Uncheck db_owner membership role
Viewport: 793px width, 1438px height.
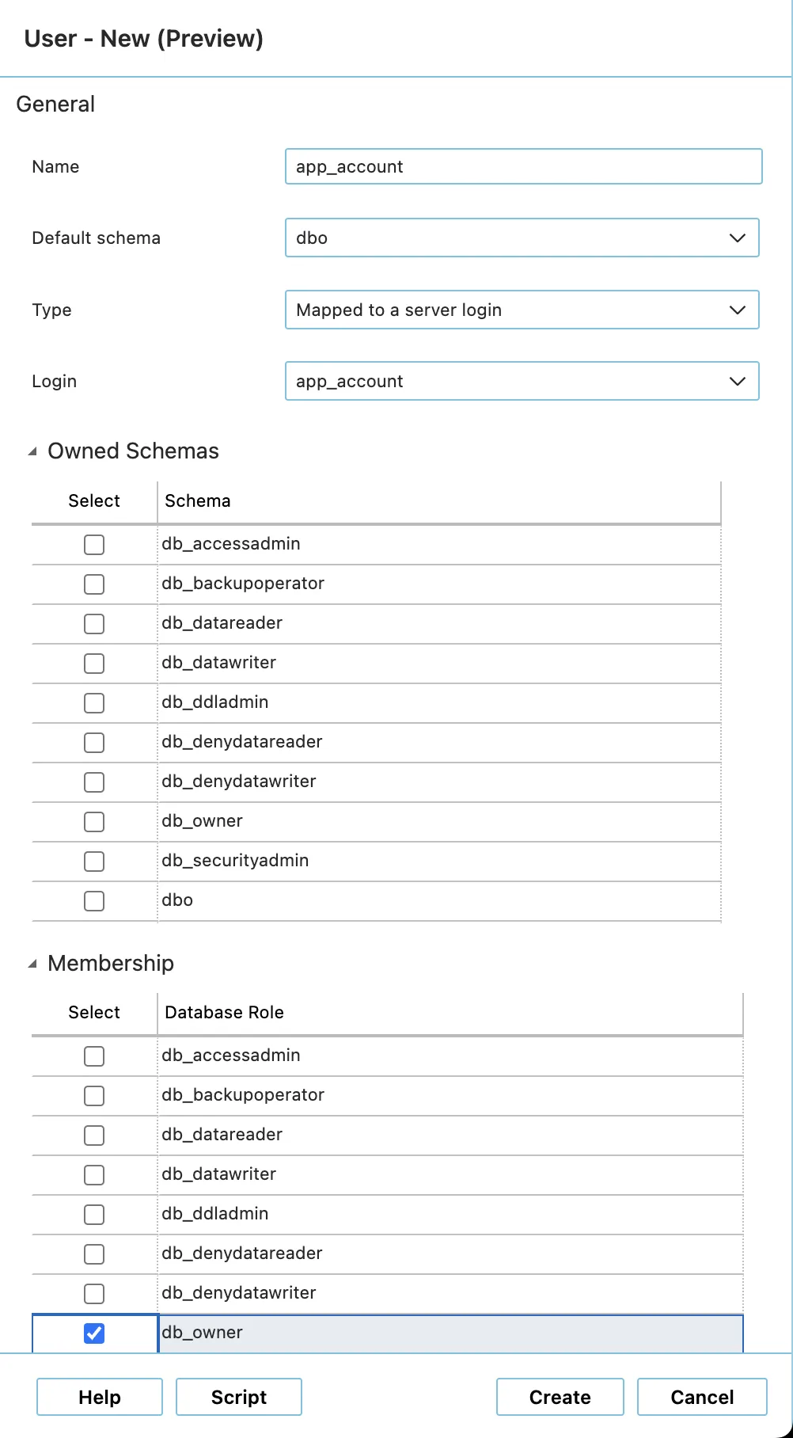pos(94,1333)
